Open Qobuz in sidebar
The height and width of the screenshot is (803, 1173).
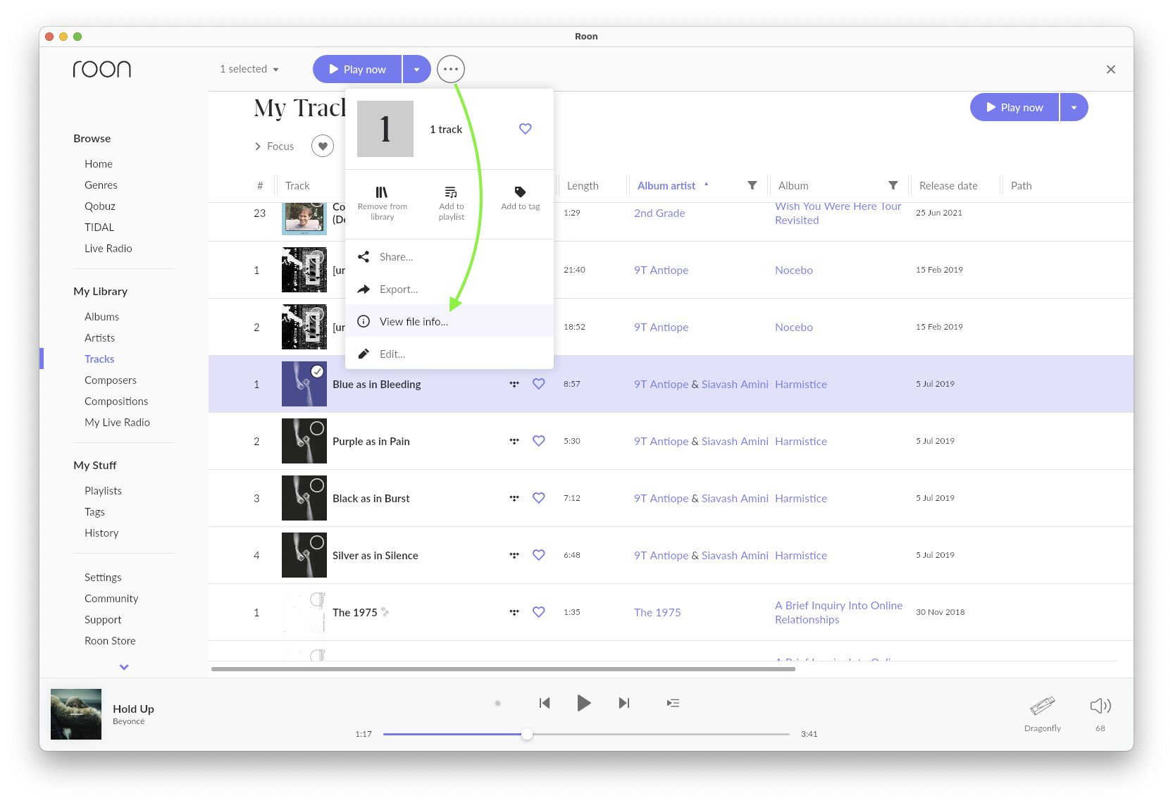[x=100, y=206]
